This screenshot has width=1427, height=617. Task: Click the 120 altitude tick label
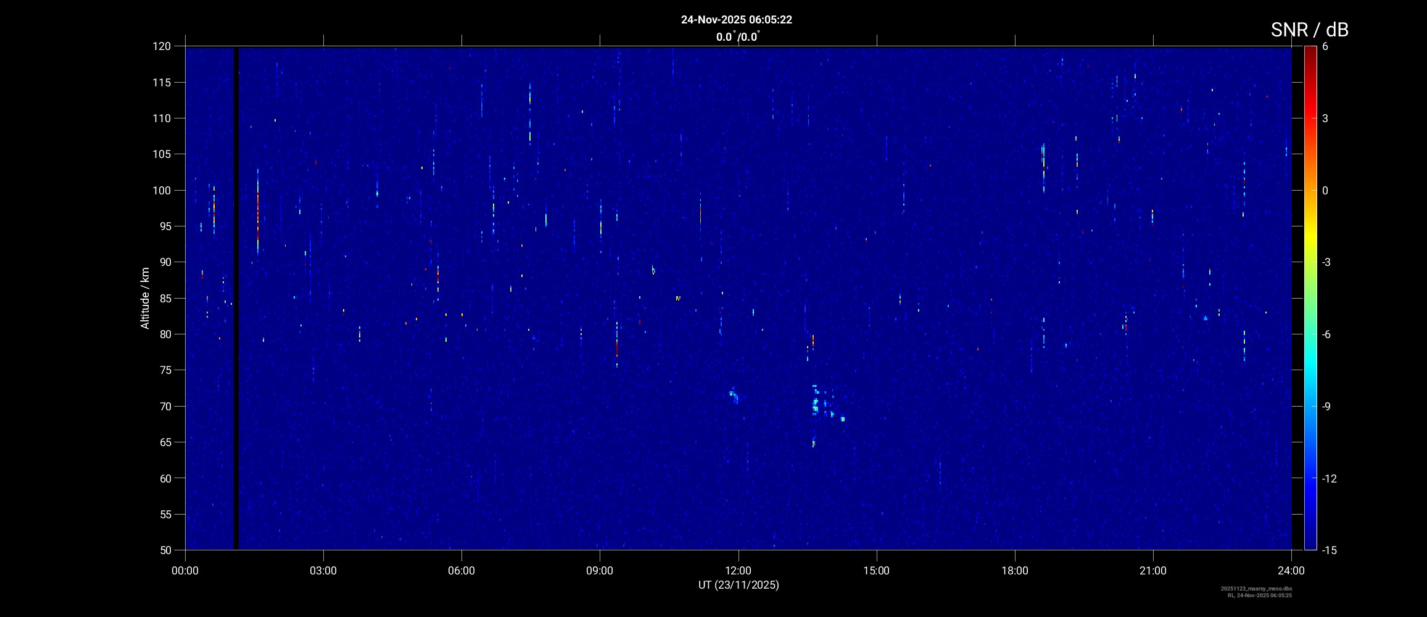point(162,46)
